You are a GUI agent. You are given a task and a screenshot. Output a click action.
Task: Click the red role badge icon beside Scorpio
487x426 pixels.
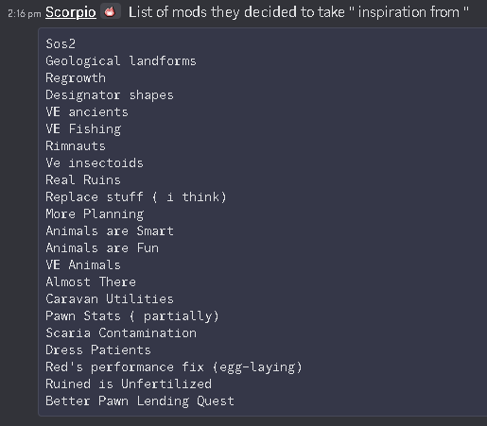[x=110, y=11]
